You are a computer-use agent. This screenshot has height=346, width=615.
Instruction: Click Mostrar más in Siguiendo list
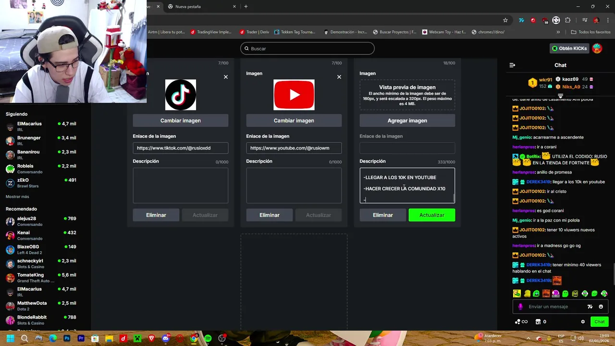point(17,197)
